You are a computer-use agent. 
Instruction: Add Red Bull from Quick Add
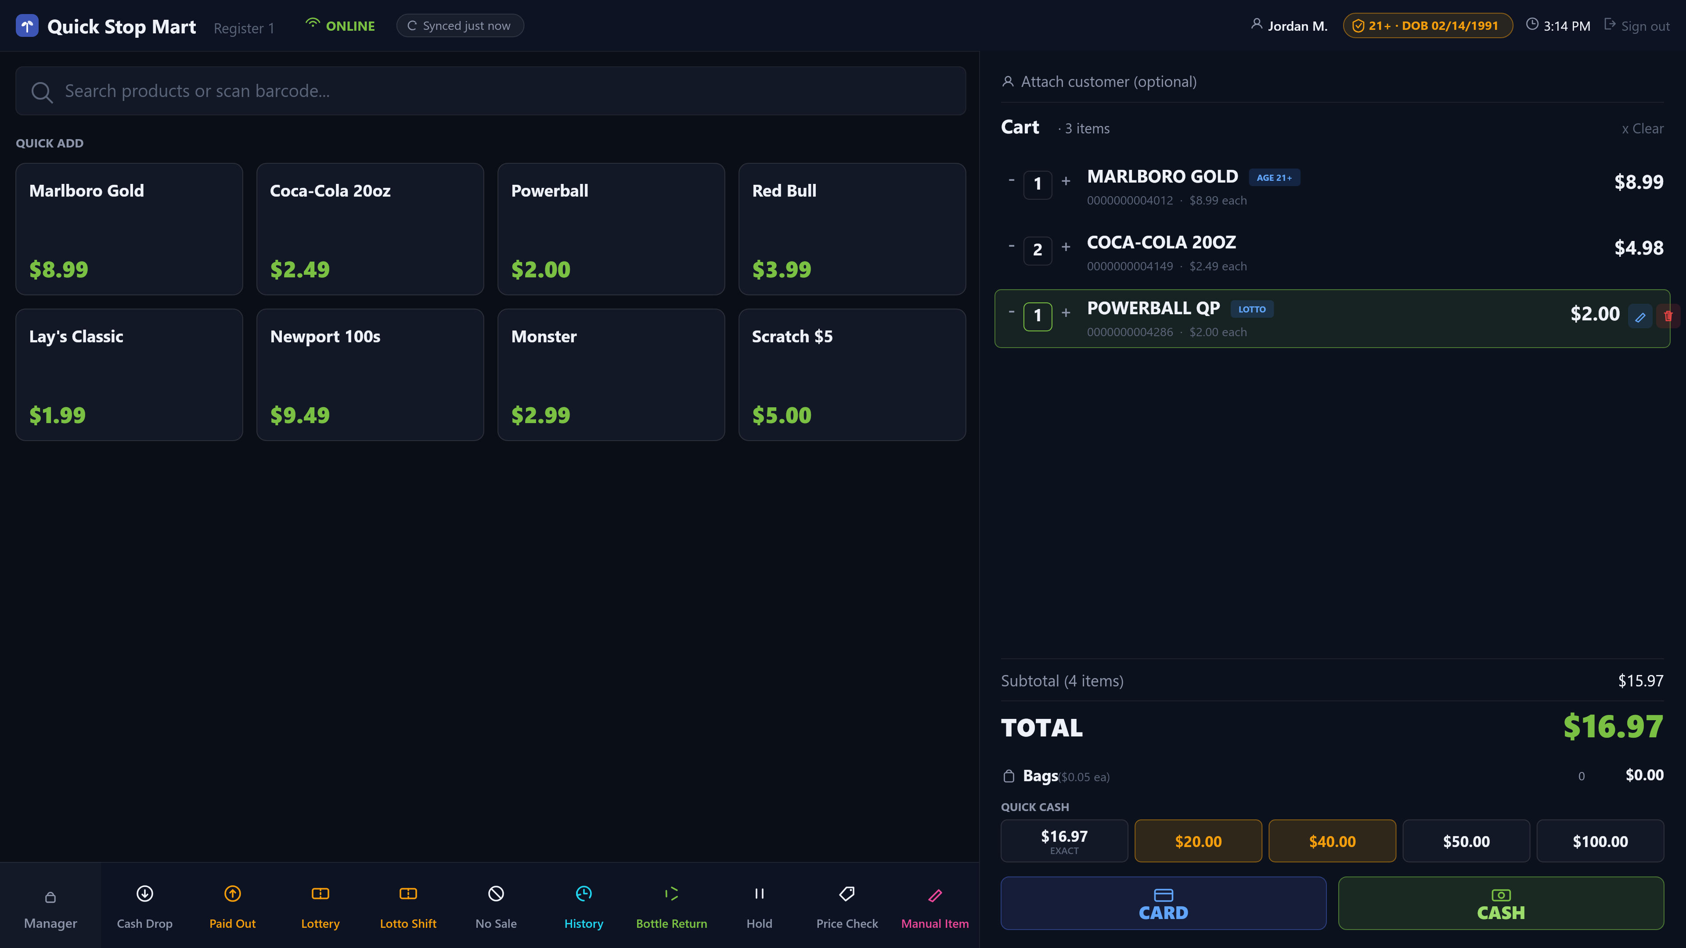pyautogui.click(x=851, y=229)
